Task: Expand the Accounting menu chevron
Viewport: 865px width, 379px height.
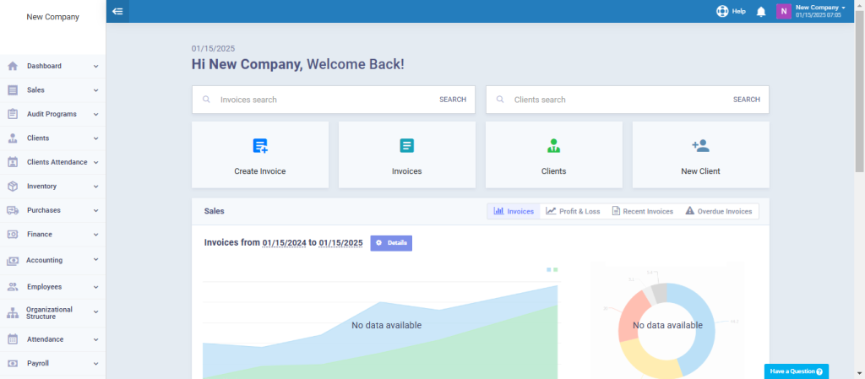Action: pos(96,259)
